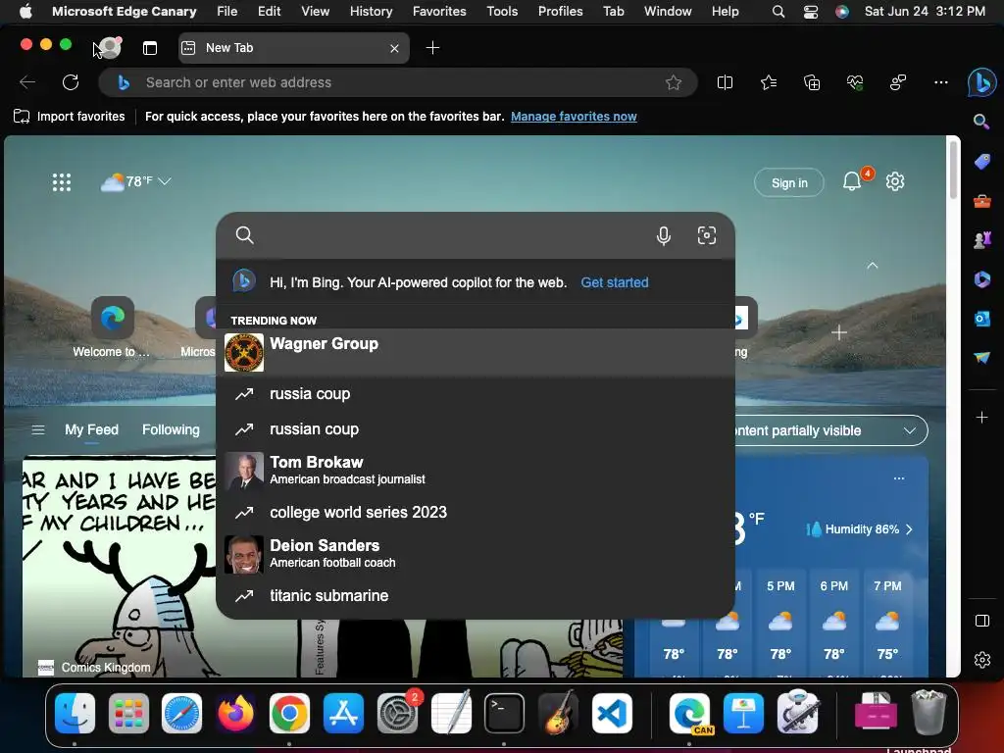Open the sidebar Drop paper plane icon
The image size is (1004, 753).
[981, 357]
